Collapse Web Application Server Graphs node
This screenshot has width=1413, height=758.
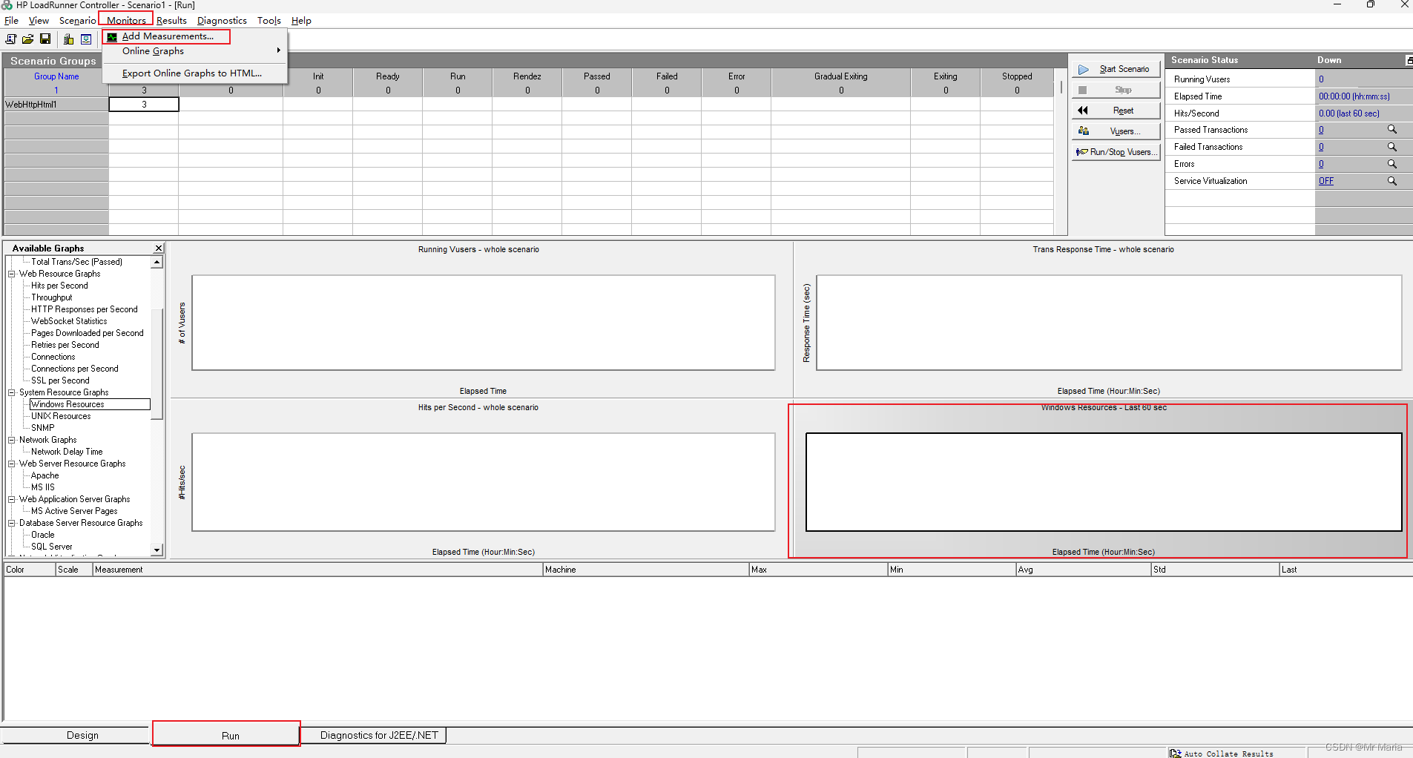pos(12,499)
